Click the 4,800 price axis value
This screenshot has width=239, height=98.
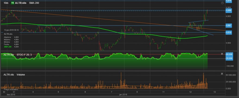pyautogui.click(x=228, y=16)
